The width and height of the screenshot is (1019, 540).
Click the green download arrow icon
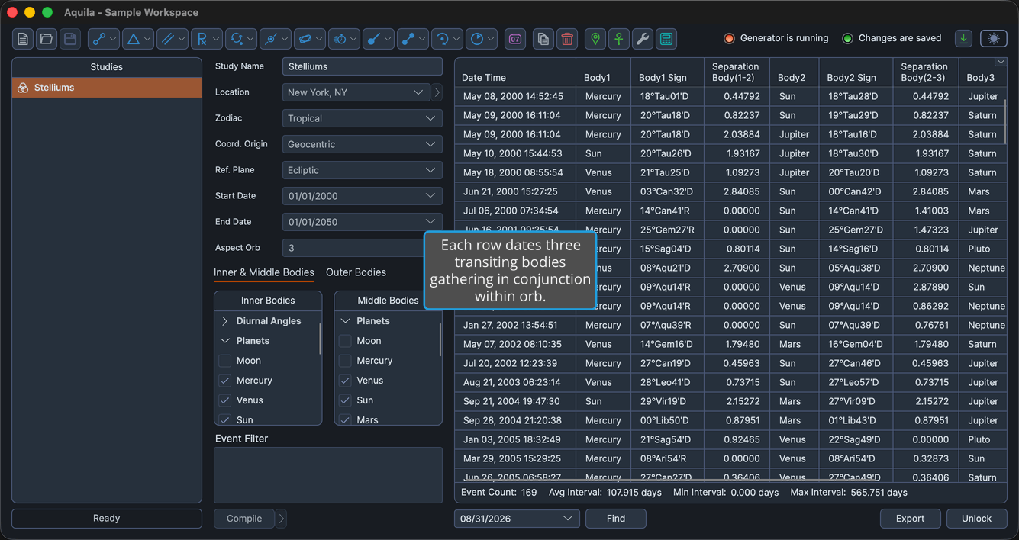[x=964, y=39]
